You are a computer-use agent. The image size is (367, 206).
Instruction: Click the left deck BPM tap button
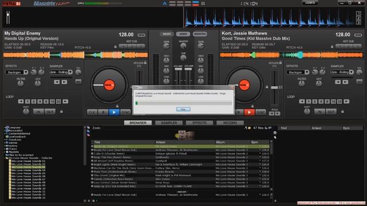pos(141,35)
